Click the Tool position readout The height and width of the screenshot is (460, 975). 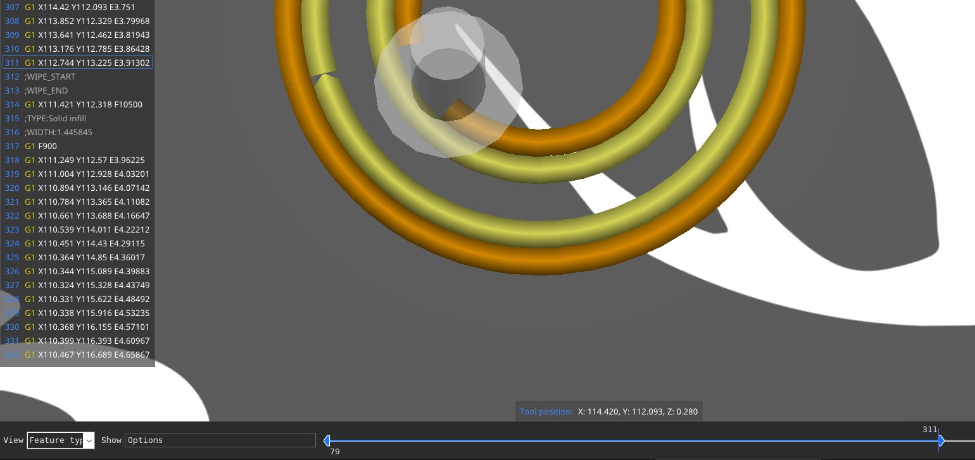pyautogui.click(x=608, y=411)
